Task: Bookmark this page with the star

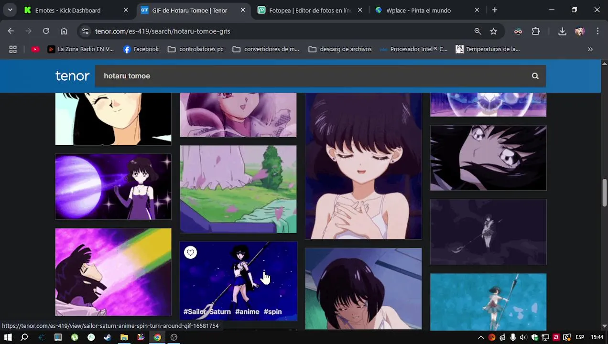Action: tap(494, 31)
